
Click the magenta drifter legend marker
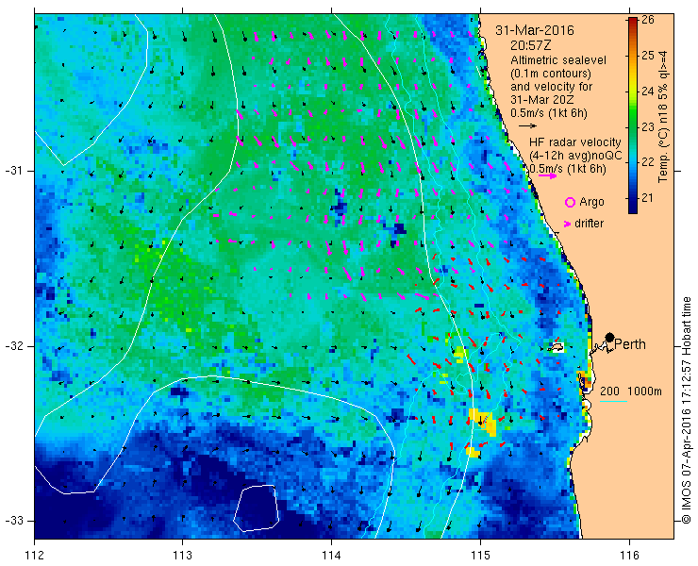click(568, 224)
